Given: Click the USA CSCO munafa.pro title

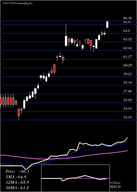Looking at the screenshot, I should (x=18, y=3).
